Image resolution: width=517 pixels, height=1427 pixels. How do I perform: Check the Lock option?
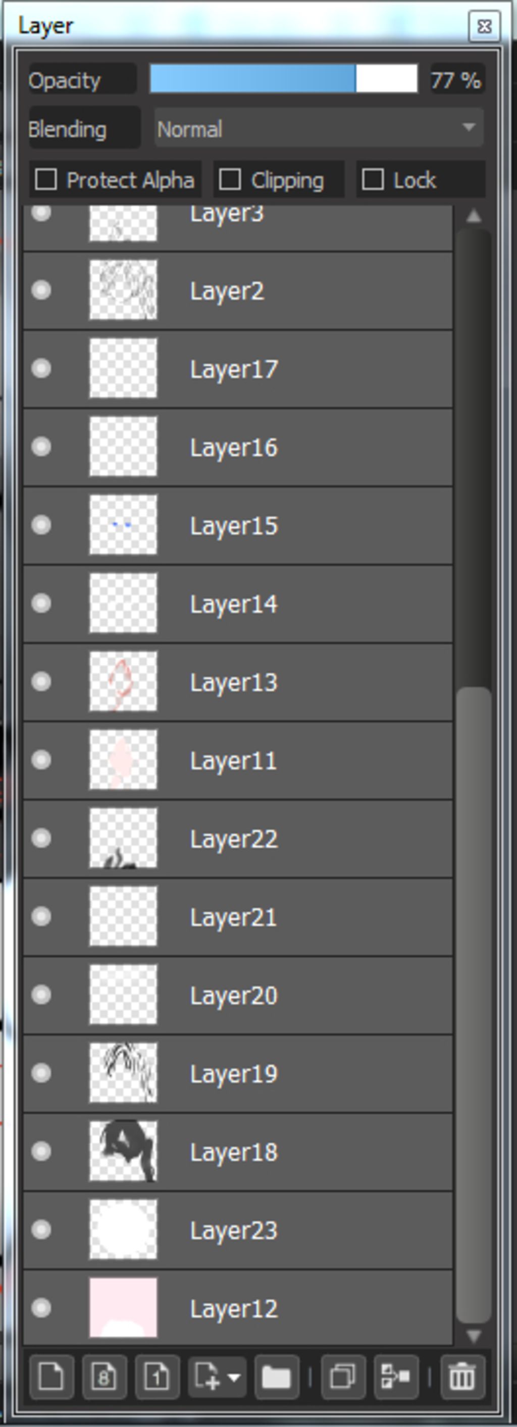coord(373,180)
